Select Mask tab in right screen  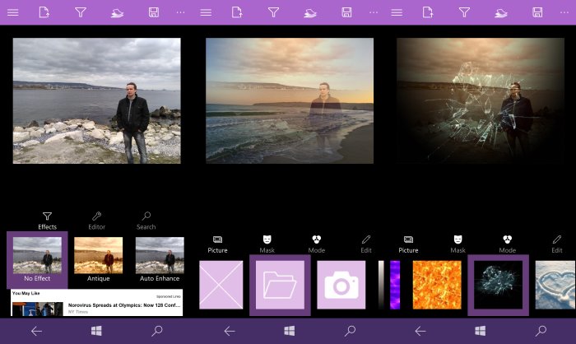click(458, 244)
